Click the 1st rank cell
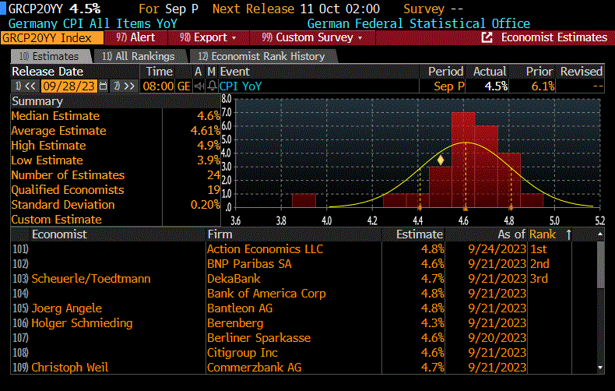This screenshot has height=391, width=615. [539, 249]
